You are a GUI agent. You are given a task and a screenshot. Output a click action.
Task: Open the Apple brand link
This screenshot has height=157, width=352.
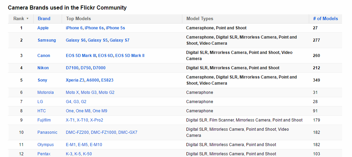click(43, 28)
